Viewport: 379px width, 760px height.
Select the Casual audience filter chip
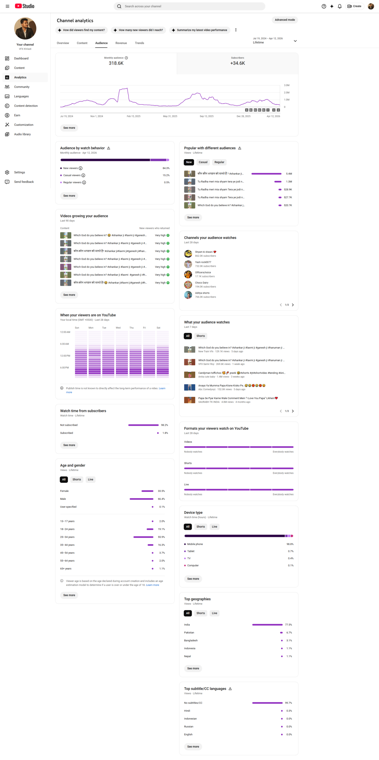click(x=203, y=162)
